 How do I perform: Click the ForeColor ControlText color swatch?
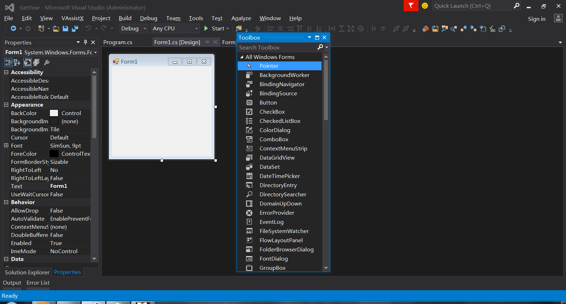pyautogui.click(x=54, y=154)
